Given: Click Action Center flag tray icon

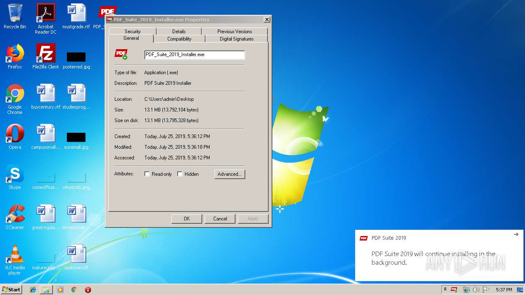Looking at the screenshot, I should tap(486, 290).
